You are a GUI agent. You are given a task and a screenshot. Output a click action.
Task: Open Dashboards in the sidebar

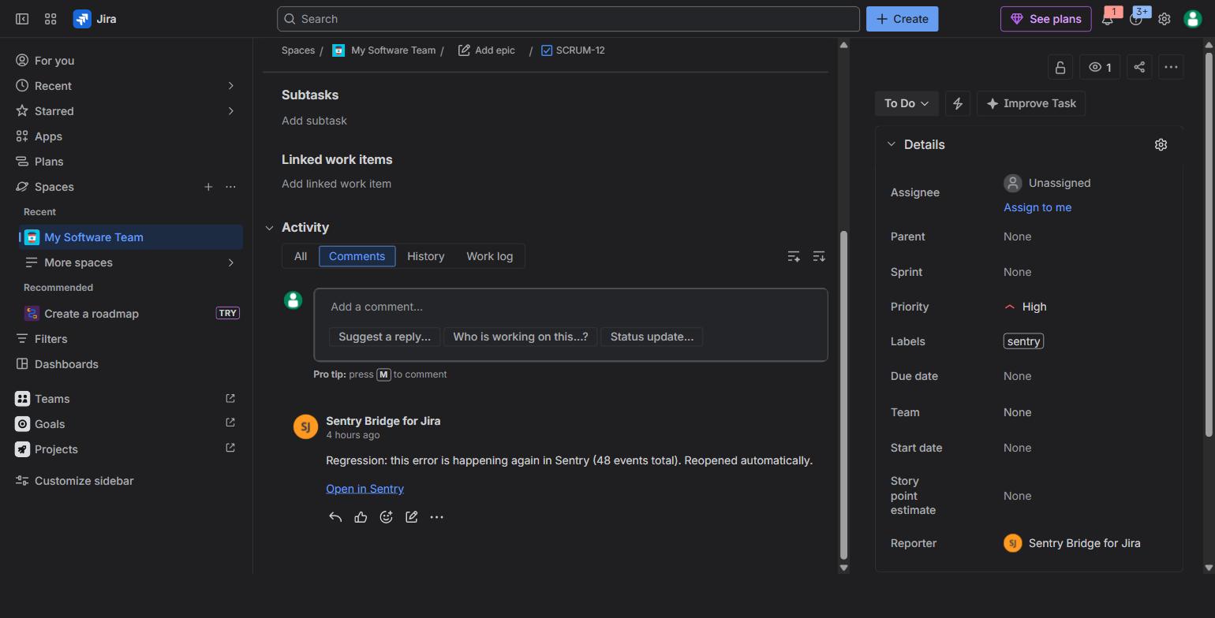click(129, 364)
